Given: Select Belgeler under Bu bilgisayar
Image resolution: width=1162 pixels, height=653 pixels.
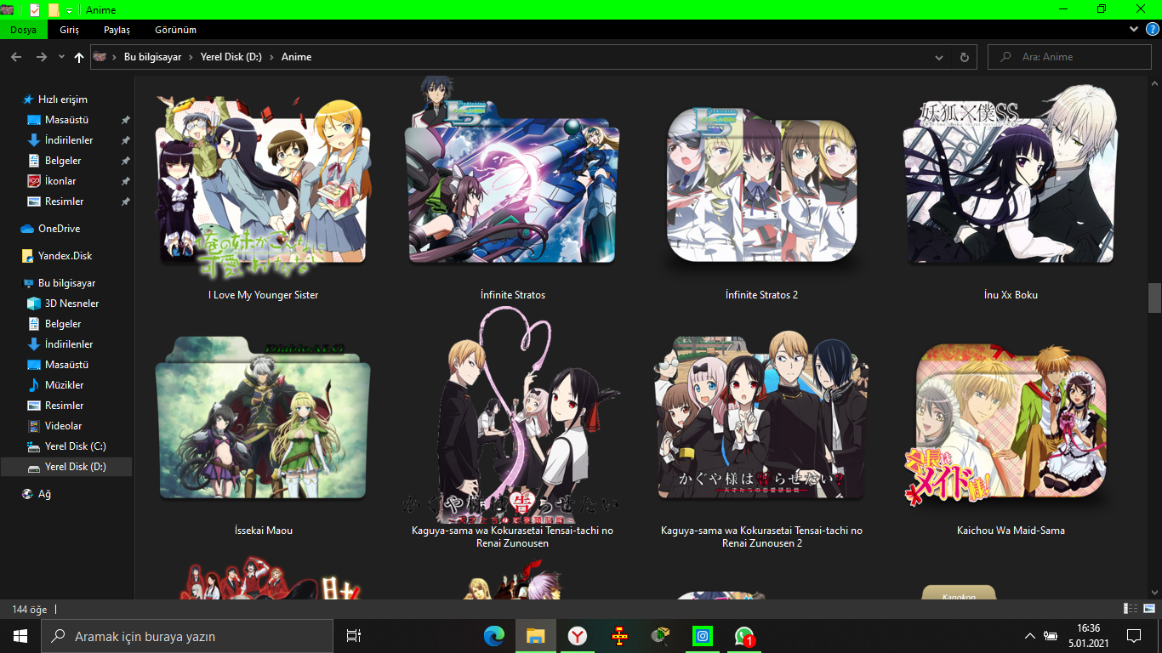Looking at the screenshot, I should click(x=63, y=324).
